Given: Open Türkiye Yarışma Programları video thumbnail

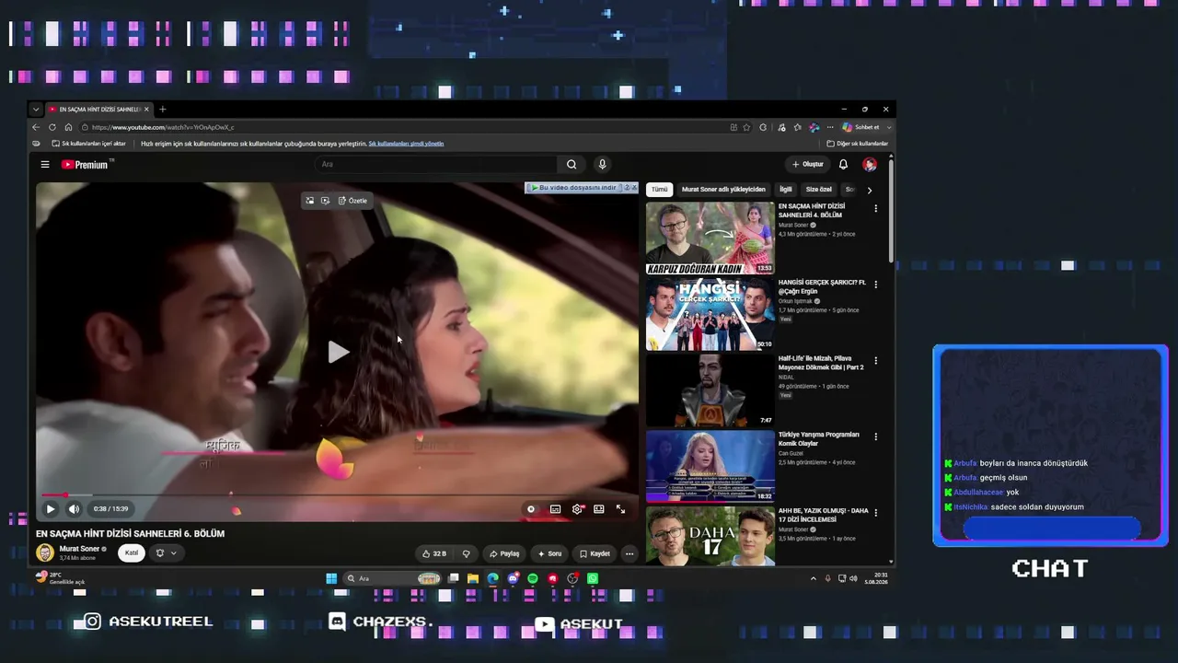Looking at the screenshot, I should click(x=710, y=467).
